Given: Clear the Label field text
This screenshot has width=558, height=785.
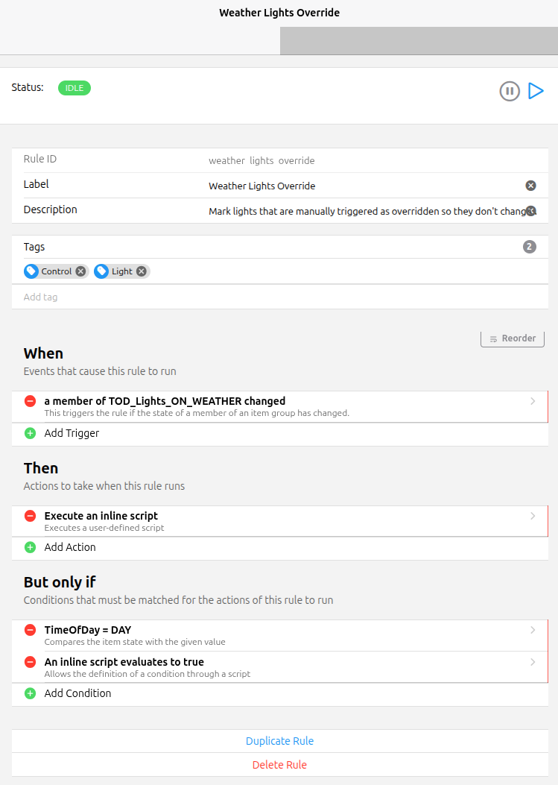Looking at the screenshot, I should tap(530, 186).
